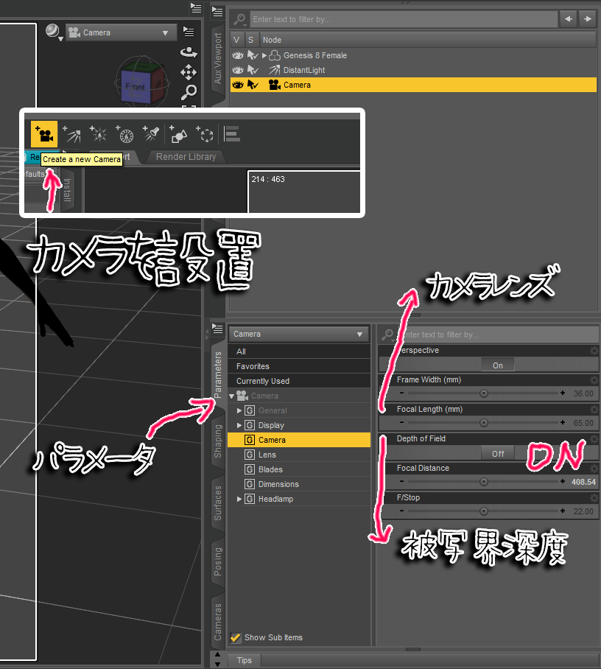Image resolution: width=601 pixels, height=669 pixels.
Task: Toggle selectability of Camera node
Action: pyautogui.click(x=253, y=85)
